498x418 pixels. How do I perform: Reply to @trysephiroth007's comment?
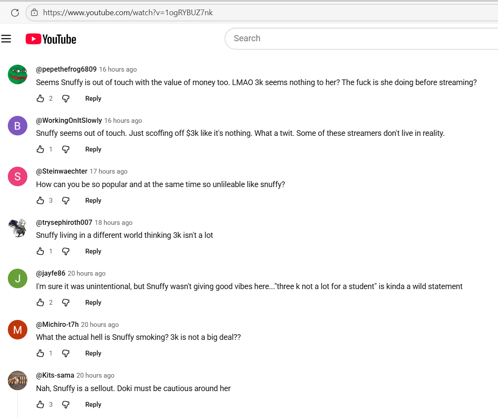93,251
